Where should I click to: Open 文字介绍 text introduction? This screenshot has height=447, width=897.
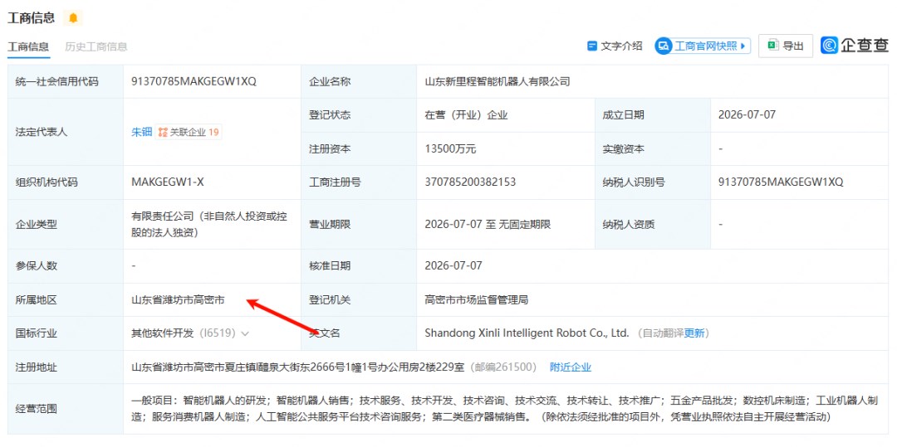[x=615, y=46]
